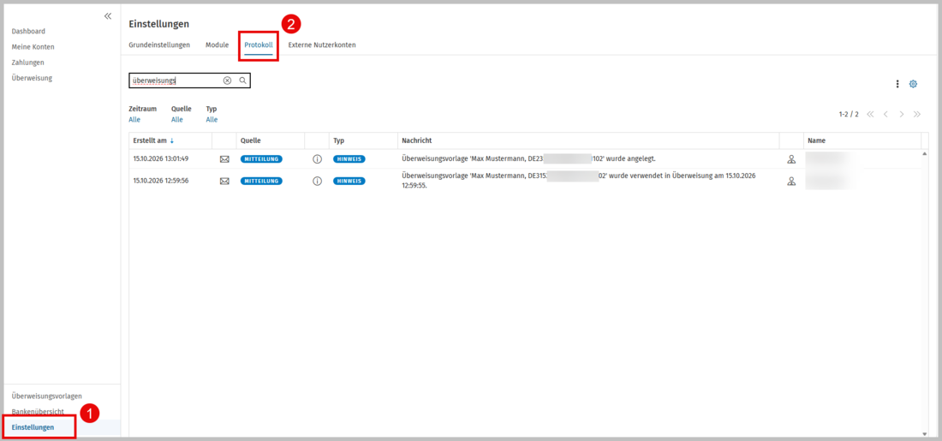The width and height of the screenshot is (942, 441).
Task: Select date 15.10.2026 12:59:56
Action: [x=161, y=180]
